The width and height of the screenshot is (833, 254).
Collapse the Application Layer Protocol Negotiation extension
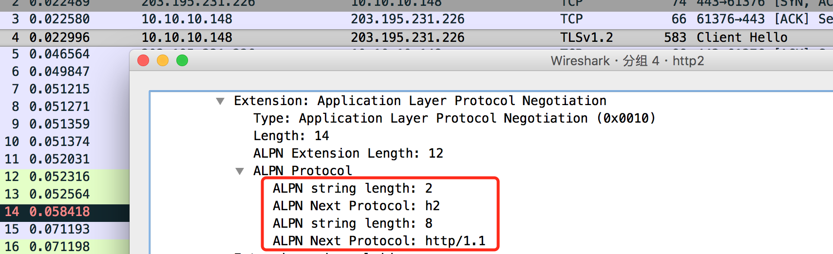click(x=220, y=101)
